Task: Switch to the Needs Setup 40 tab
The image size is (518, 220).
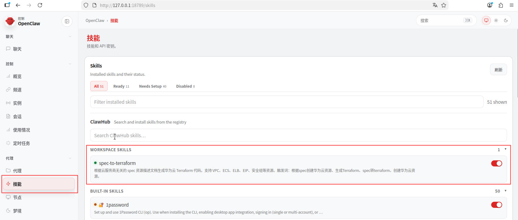Action: (x=153, y=86)
